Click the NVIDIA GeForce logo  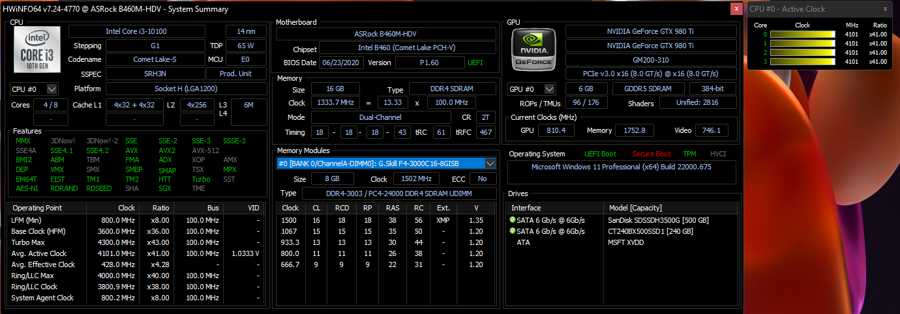[534, 48]
